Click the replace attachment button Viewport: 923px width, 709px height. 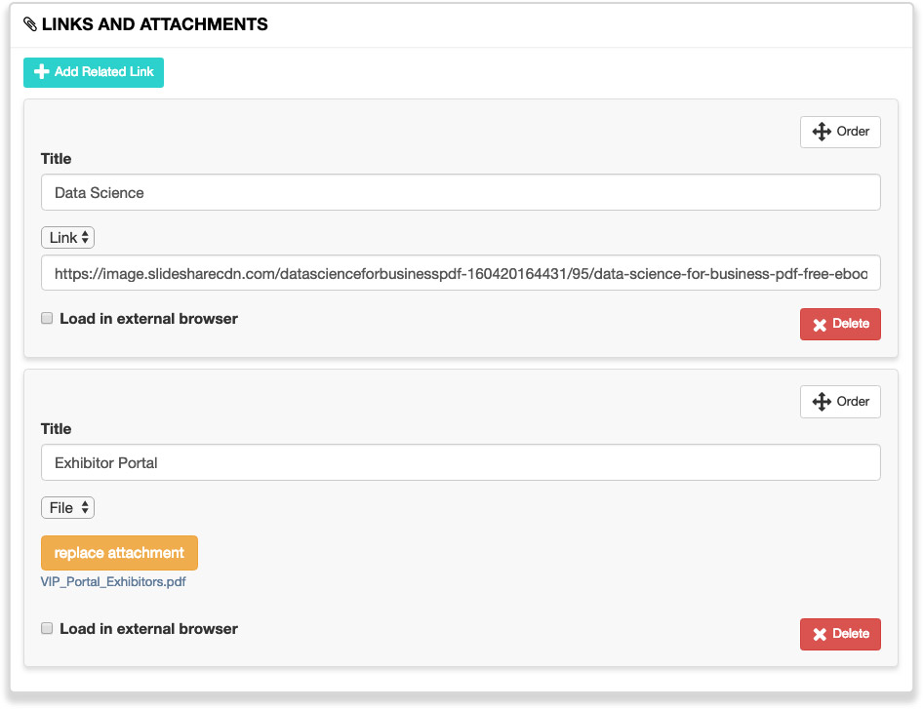point(119,553)
